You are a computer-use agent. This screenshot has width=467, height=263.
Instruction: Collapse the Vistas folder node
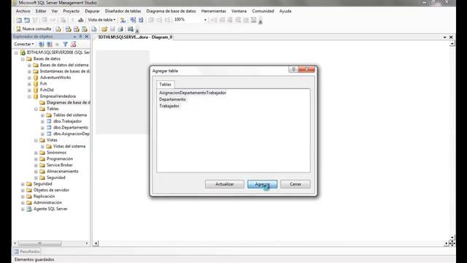tap(36, 140)
